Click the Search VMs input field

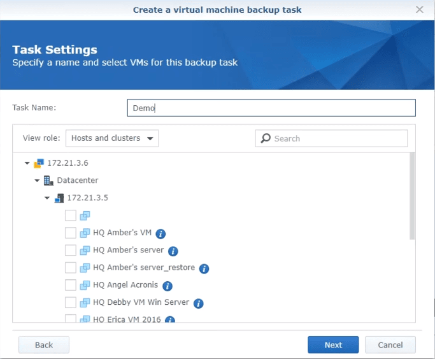coord(331,138)
